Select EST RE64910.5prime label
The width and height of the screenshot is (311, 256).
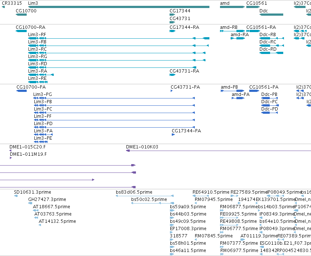211,192
